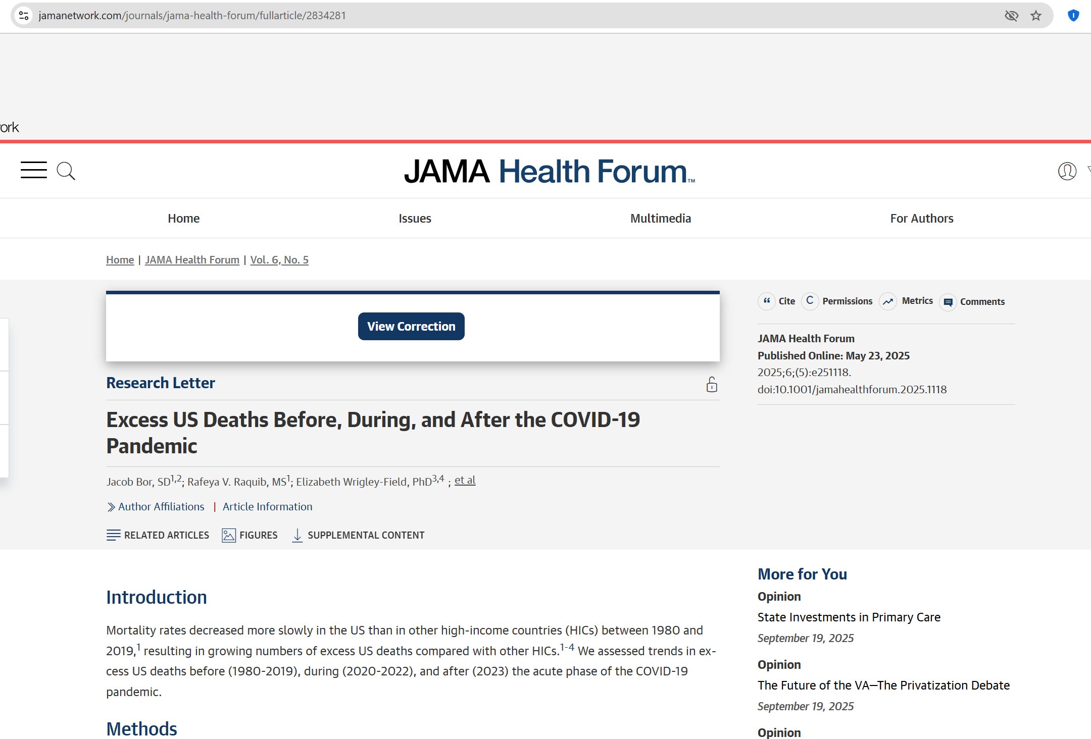Open the Issues navigation item

pyautogui.click(x=415, y=219)
